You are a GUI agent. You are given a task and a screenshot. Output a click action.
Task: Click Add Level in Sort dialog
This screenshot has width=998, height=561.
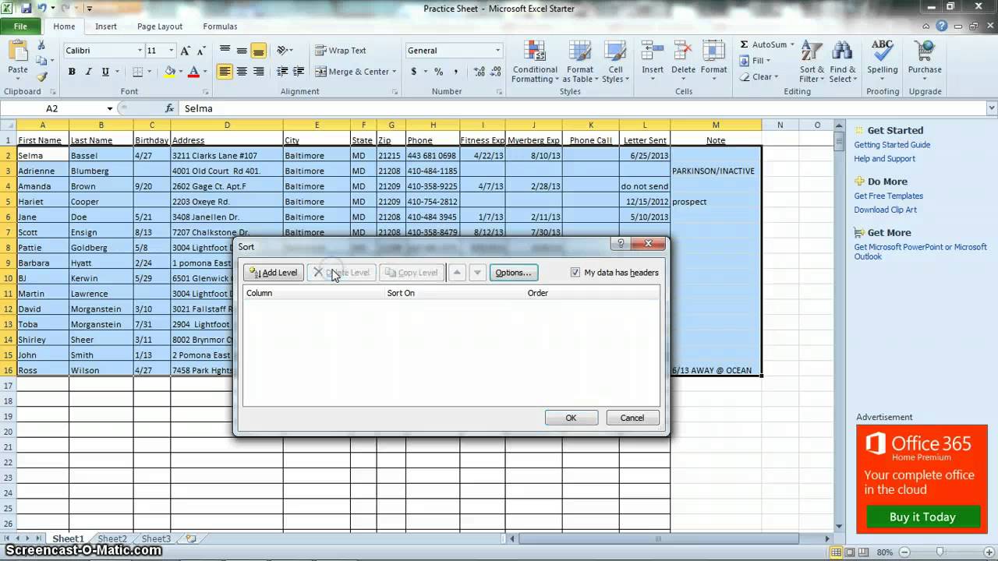[x=274, y=273]
